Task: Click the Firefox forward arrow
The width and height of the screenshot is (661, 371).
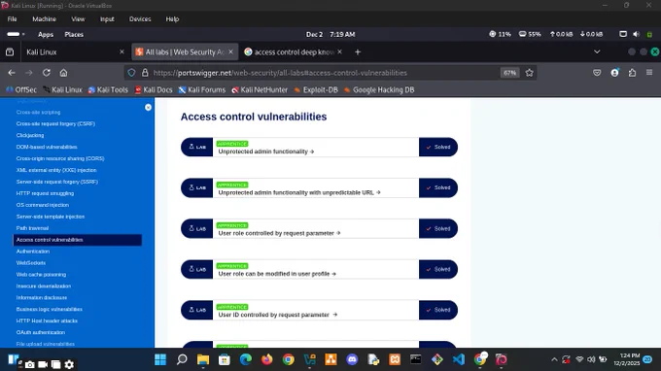Action: click(28, 73)
